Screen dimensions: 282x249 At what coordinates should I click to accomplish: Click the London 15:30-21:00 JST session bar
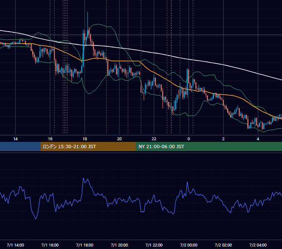coord(88,146)
